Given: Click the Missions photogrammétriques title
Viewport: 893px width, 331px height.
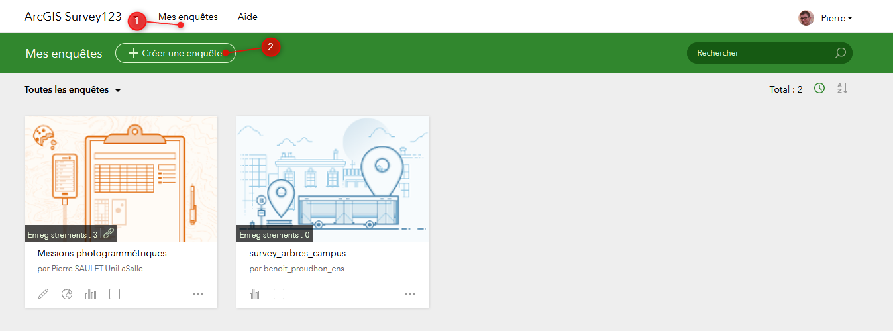Looking at the screenshot, I should (102, 254).
